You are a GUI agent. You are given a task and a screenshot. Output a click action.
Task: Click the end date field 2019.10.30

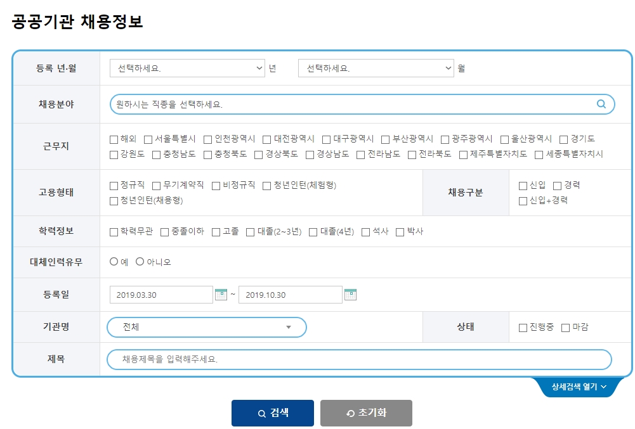(x=291, y=295)
